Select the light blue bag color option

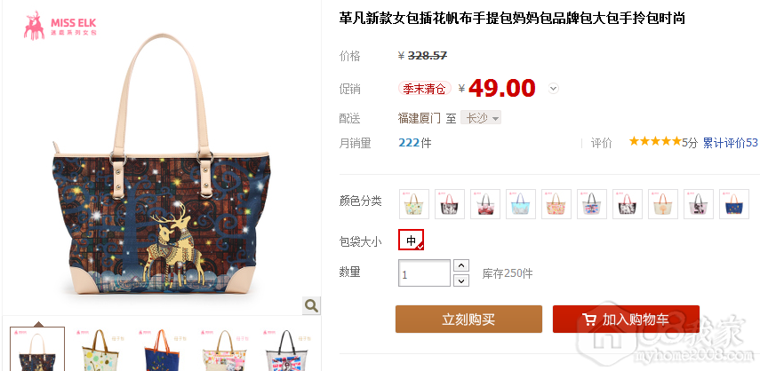point(521,204)
